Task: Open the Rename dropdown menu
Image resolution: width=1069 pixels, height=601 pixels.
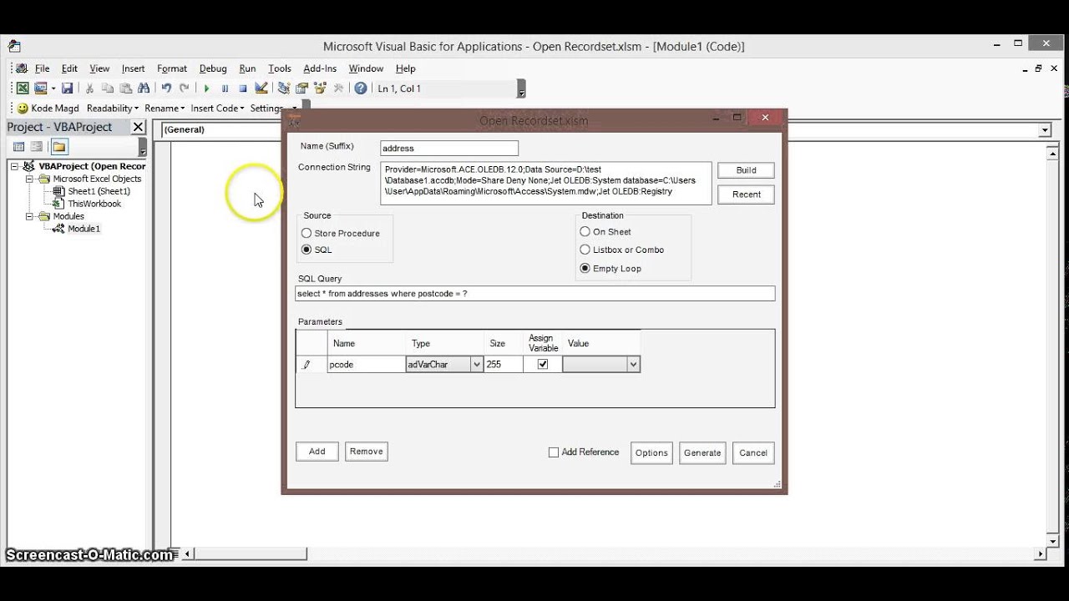Action: tap(165, 109)
